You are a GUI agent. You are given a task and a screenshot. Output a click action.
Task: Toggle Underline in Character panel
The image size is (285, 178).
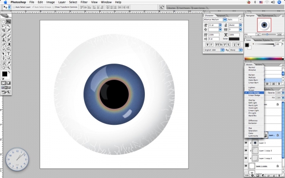point(235,45)
